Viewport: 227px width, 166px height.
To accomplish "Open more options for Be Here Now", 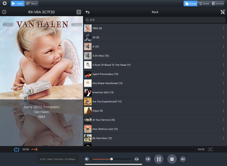I will (x=224, y=138).
